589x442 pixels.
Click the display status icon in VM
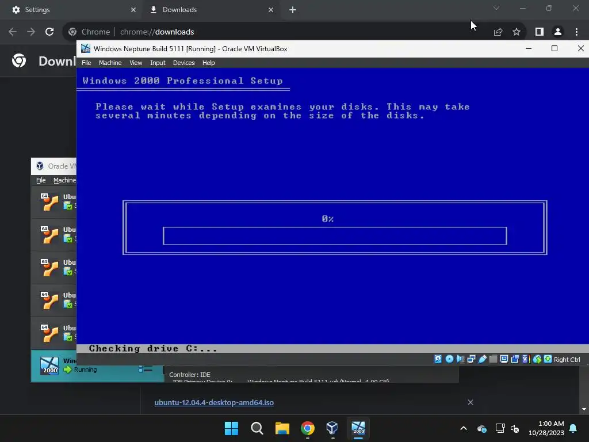click(504, 359)
